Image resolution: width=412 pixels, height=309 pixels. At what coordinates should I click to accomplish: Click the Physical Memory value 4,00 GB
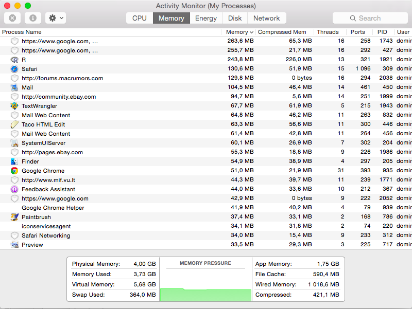(x=145, y=264)
